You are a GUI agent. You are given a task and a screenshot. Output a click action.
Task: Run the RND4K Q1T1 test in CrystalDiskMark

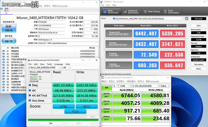[106, 118]
